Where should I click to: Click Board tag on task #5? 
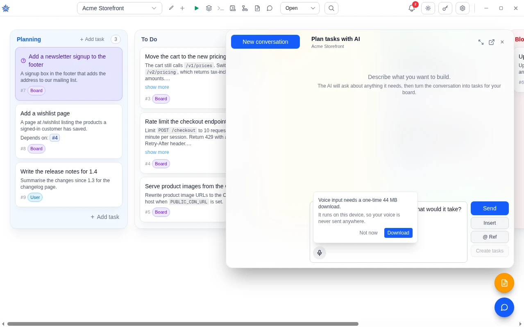161,212
